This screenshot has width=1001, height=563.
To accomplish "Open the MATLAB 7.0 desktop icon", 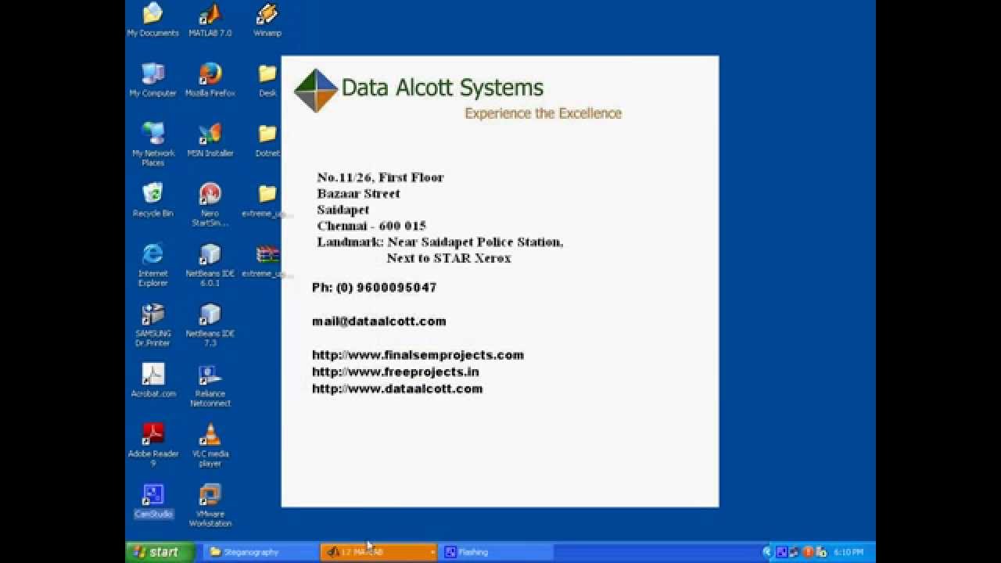I will (210, 15).
